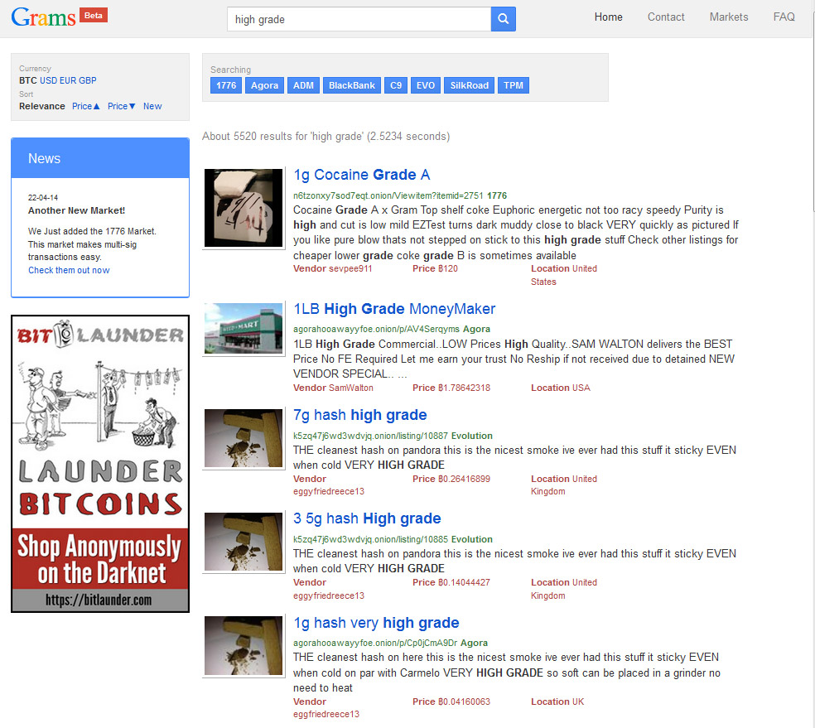
Task: Toggle the TPM market filter
Action: (x=514, y=85)
